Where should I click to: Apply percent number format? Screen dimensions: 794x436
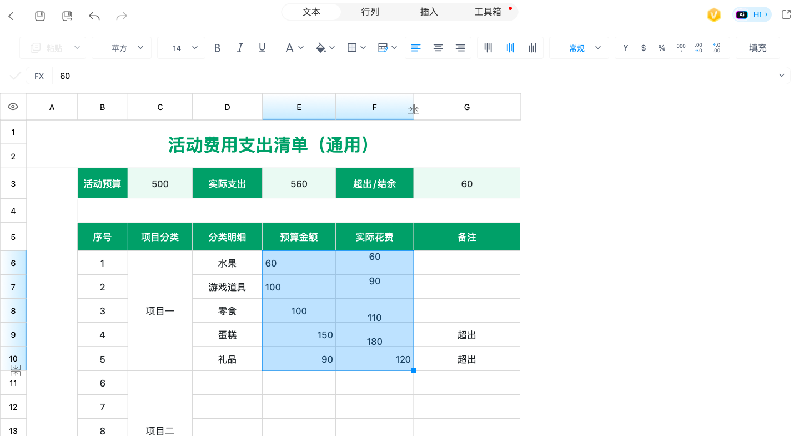pyautogui.click(x=662, y=48)
